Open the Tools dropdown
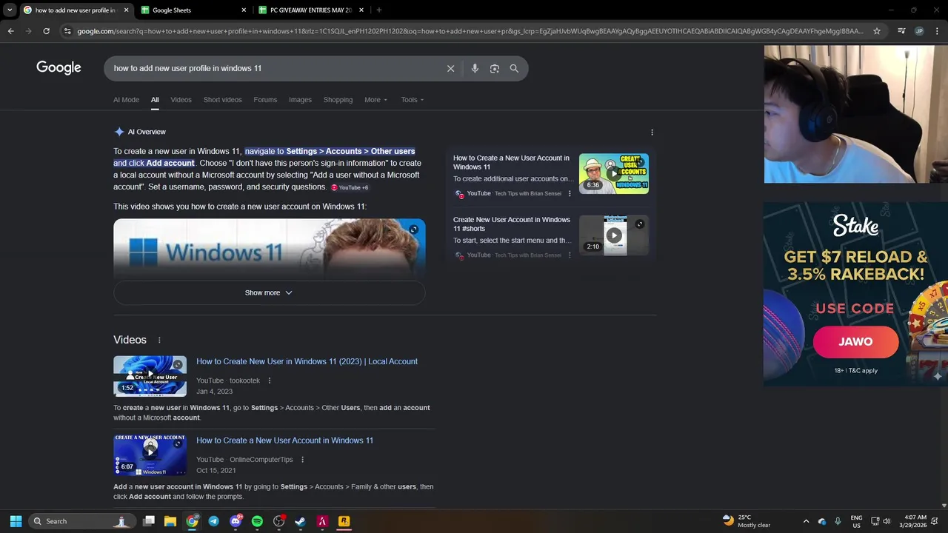Screen dimensions: 948x533 (x=413, y=100)
